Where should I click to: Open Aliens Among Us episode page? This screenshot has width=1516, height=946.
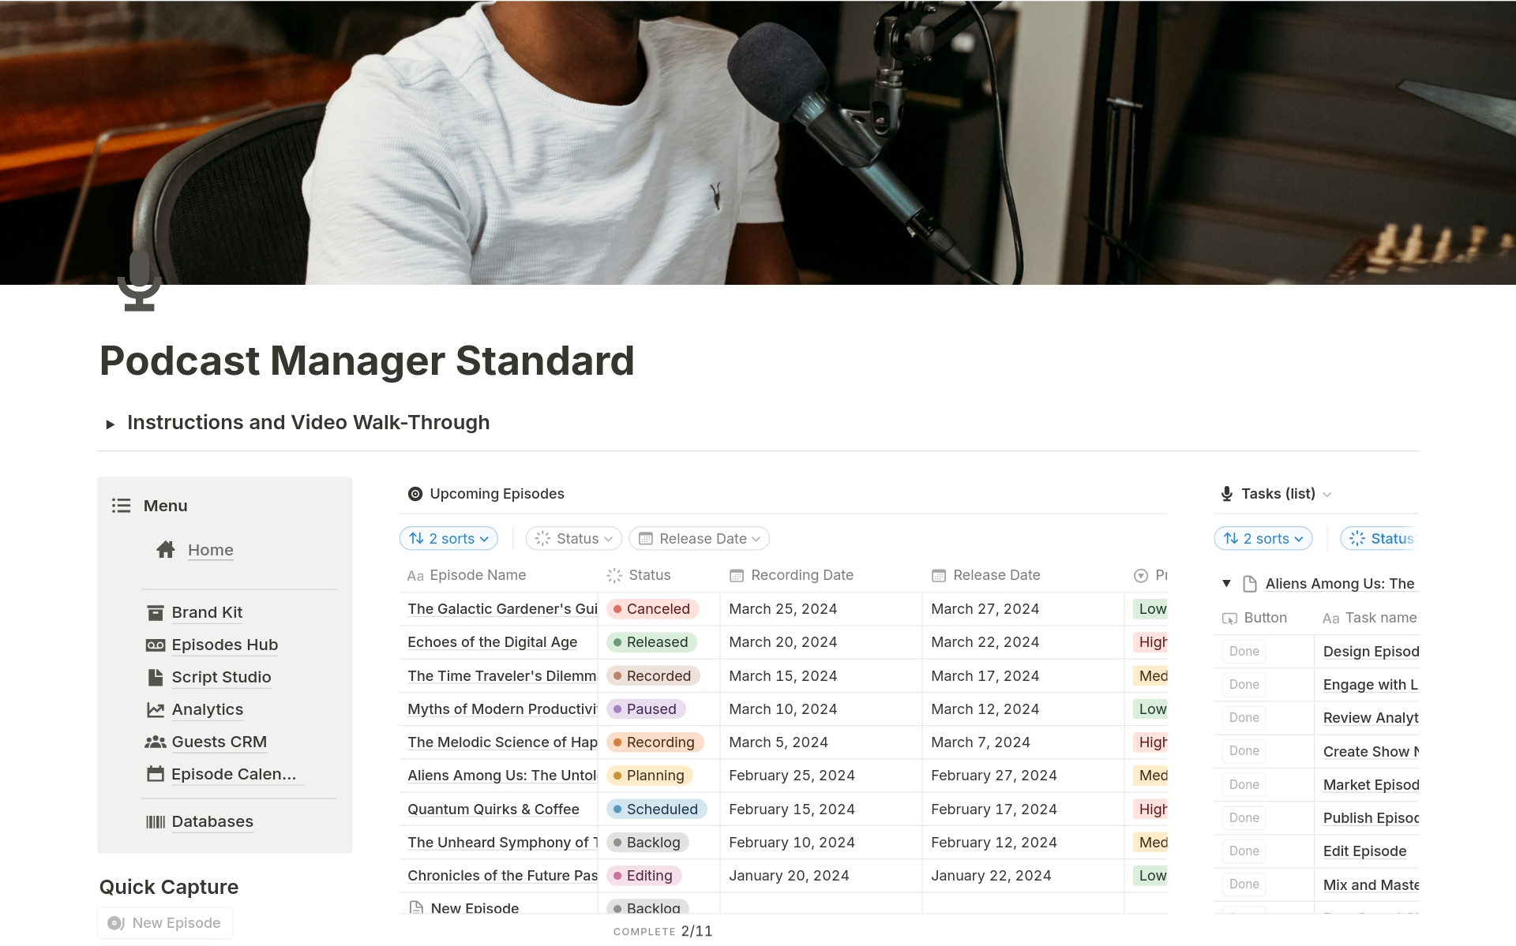[503, 775]
